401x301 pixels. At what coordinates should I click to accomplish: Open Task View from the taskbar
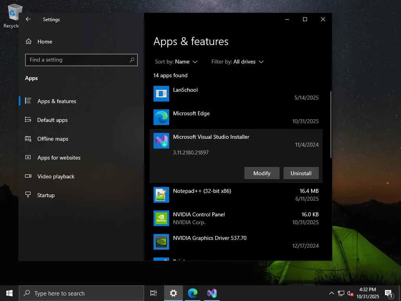(154, 293)
